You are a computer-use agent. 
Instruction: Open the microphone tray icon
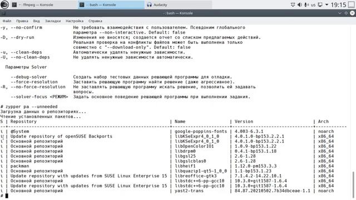point(306,5)
